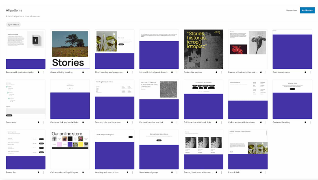Open Contact location and link thumbnail
The height and width of the screenshot is (180, 318).
(x=159, y=99)
